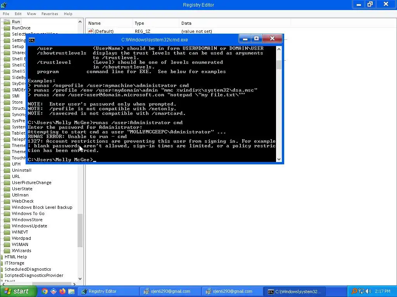Screen dimensions: 397x297
Task: Select the Windows Block Level Backup key
Action: coord(42,207)
